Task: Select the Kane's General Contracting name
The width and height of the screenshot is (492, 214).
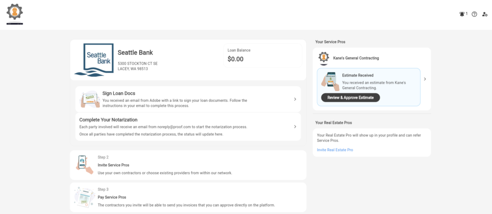Action: [356, 58]
